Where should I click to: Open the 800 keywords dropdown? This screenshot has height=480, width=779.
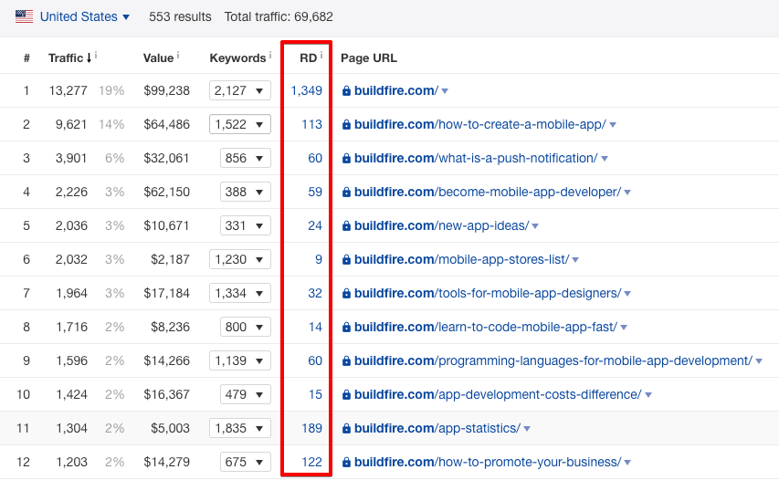point(246,327)
